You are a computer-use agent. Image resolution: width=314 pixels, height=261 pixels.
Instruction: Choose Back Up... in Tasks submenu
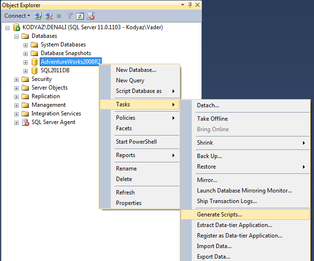click(245, 156)
